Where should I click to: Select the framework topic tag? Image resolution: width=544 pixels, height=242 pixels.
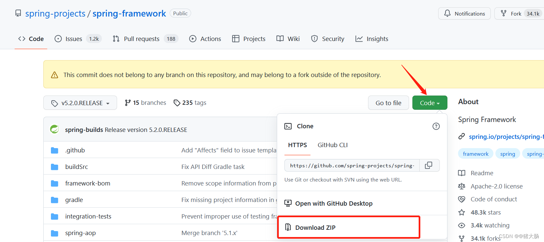coord(476,154)
